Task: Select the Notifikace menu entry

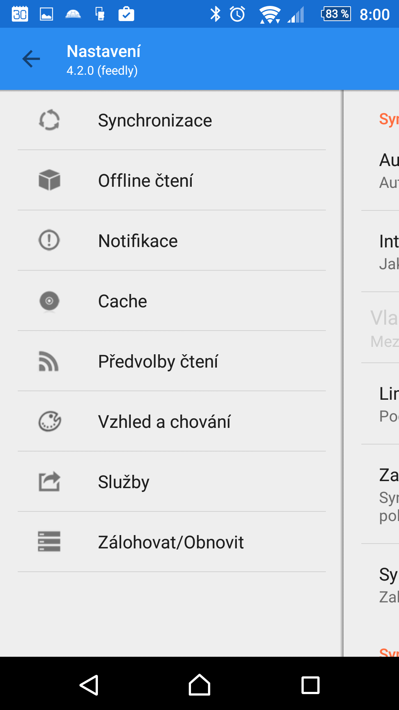Action: click(x=172, y=241)
